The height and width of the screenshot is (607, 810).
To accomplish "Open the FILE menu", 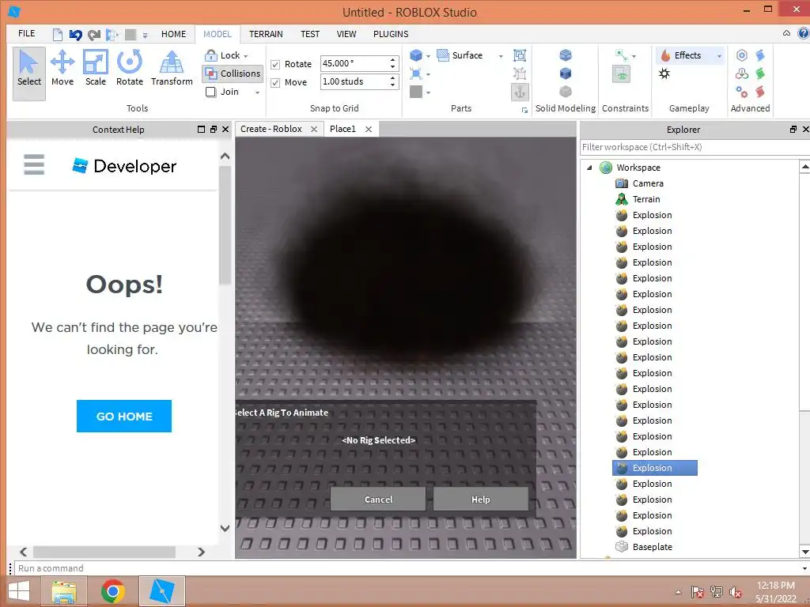I will [x=26, y=33].
